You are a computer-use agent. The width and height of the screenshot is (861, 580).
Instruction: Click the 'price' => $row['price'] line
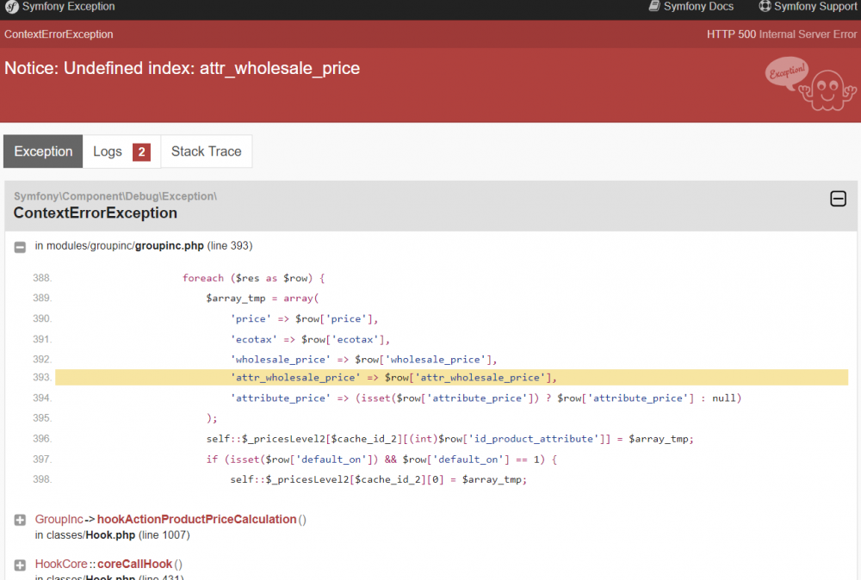coord(304,318)
